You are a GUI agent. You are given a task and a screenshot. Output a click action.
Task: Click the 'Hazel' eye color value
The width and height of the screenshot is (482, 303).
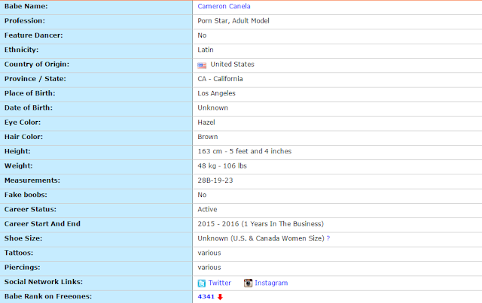(206, 123)
